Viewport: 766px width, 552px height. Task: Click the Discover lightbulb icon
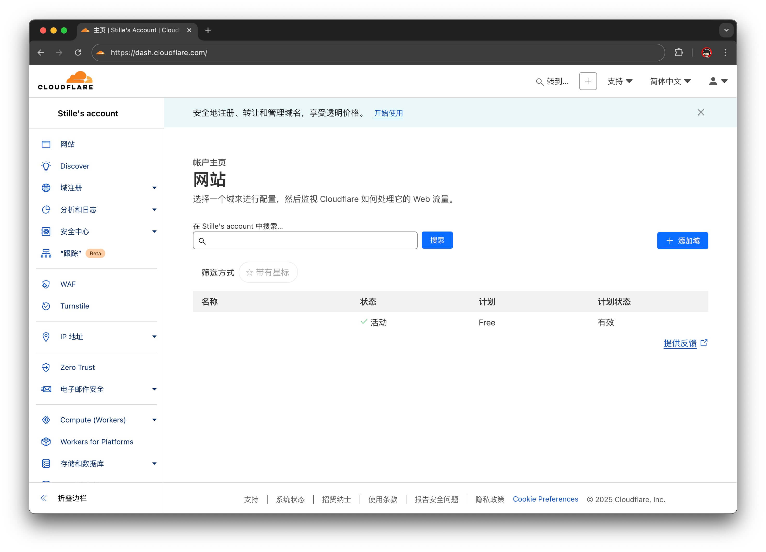click(x=46, y=166)
